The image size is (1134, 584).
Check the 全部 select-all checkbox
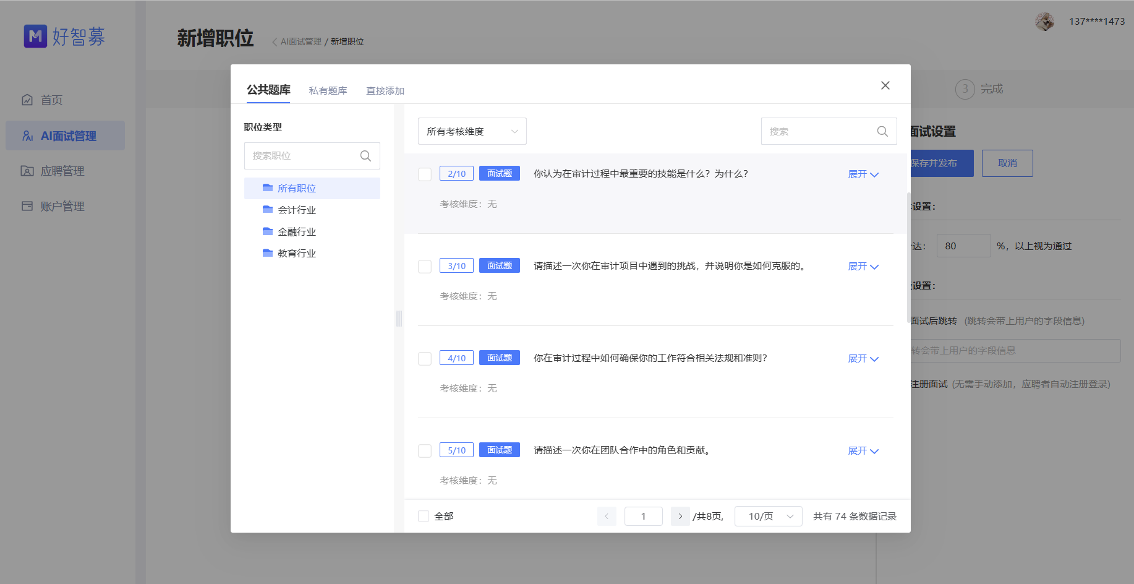(x=424, y=515)
